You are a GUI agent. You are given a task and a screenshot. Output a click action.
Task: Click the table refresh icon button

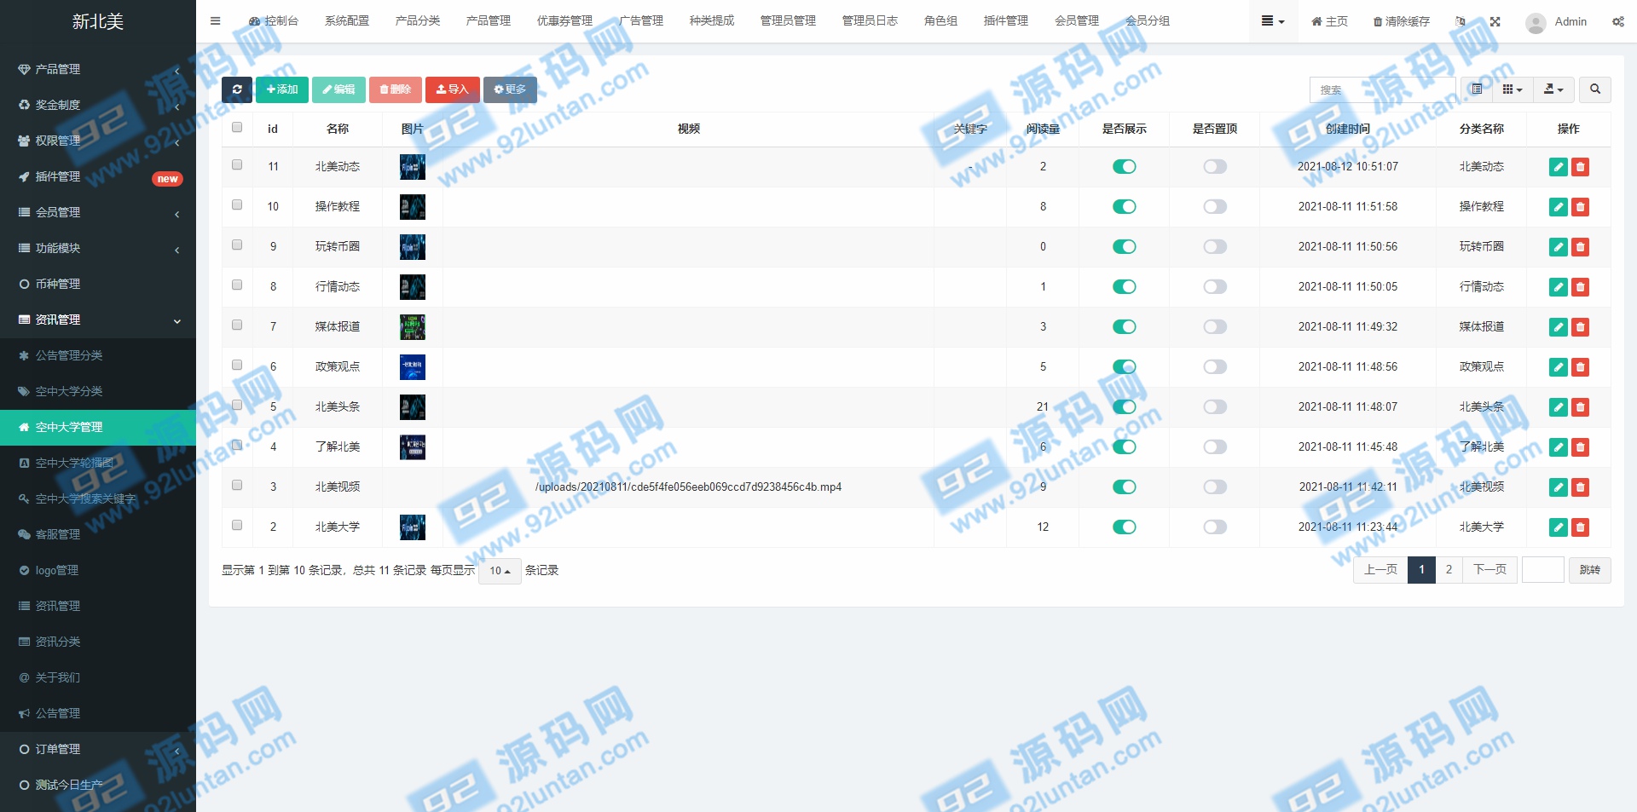click(237, 89)
